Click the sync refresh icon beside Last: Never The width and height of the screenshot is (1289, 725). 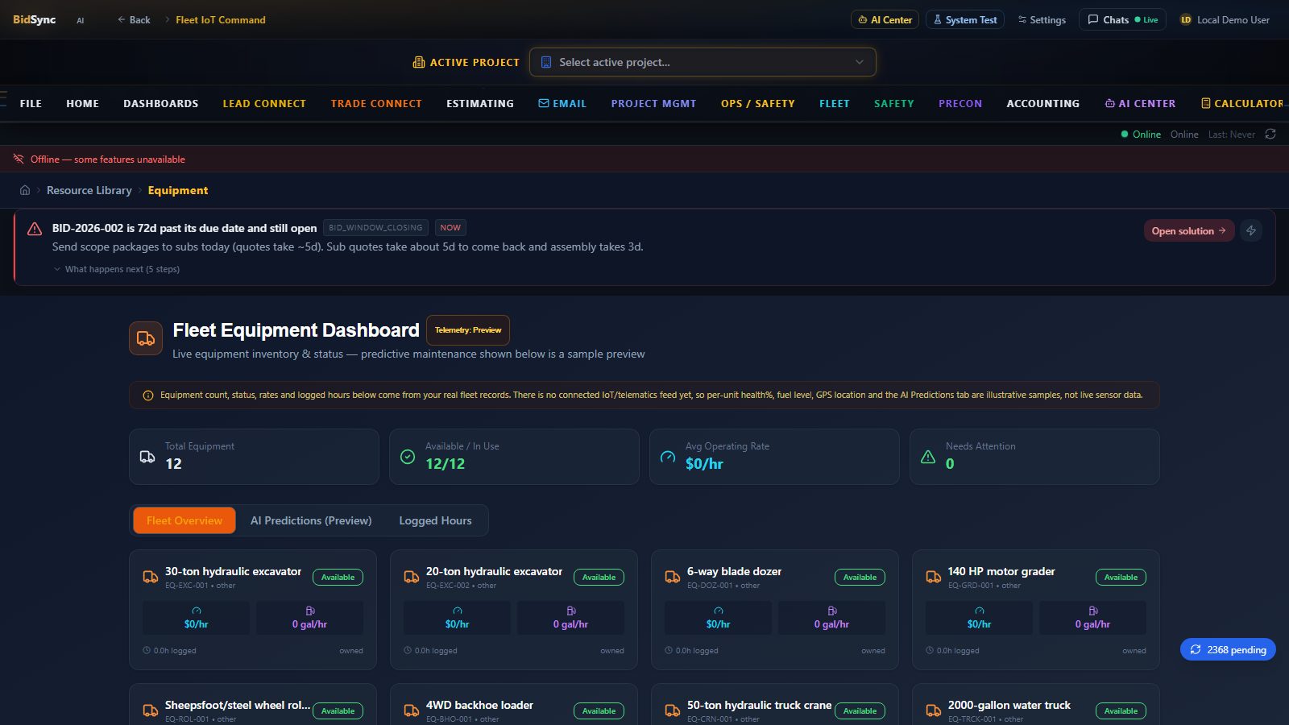pos(1270,135)
